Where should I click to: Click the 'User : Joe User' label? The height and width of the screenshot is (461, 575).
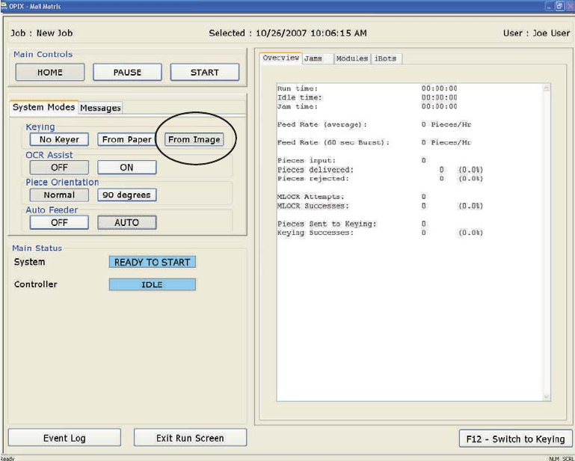[537, 33]
